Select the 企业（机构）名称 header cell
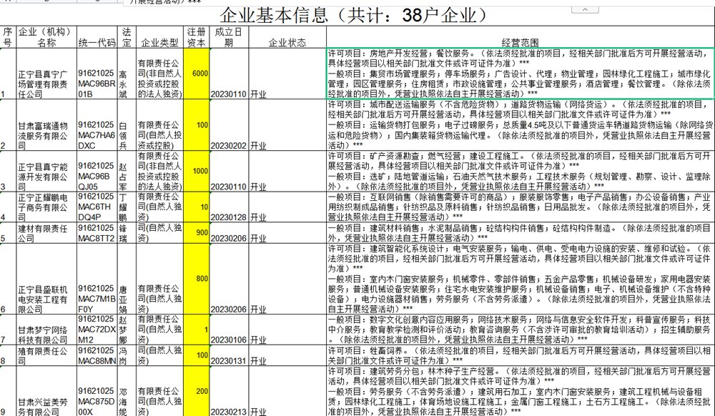The image size is (715, 416). click(46, 37)
